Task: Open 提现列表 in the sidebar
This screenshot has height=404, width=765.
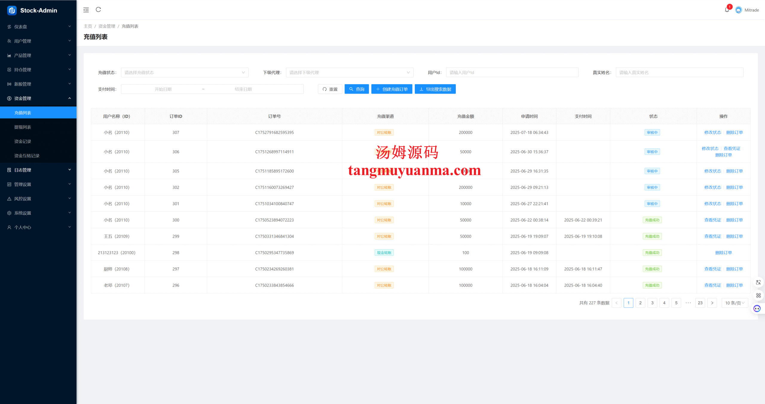Action: (x=23, y=127)
